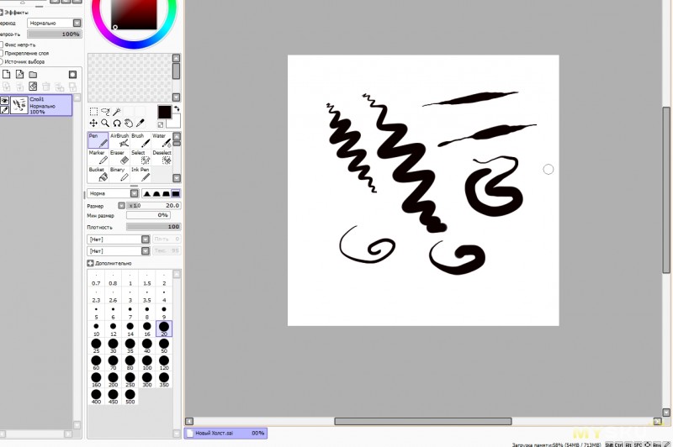
Task: Activate the rotate canvas tool
Action: pos(117,124)
